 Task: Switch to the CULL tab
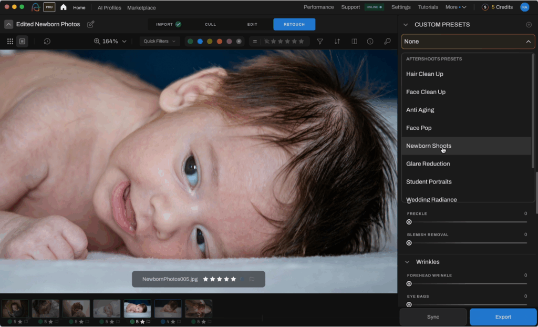(x=210, y=24)
